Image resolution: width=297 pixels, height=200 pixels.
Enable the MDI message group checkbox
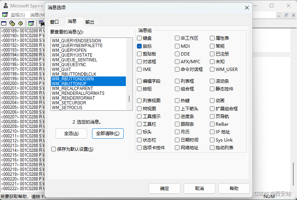(x=177, y=46)
